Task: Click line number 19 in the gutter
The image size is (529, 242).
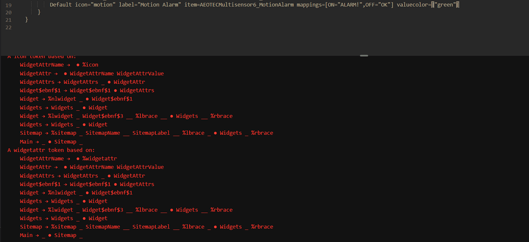Action: [8, 5]
